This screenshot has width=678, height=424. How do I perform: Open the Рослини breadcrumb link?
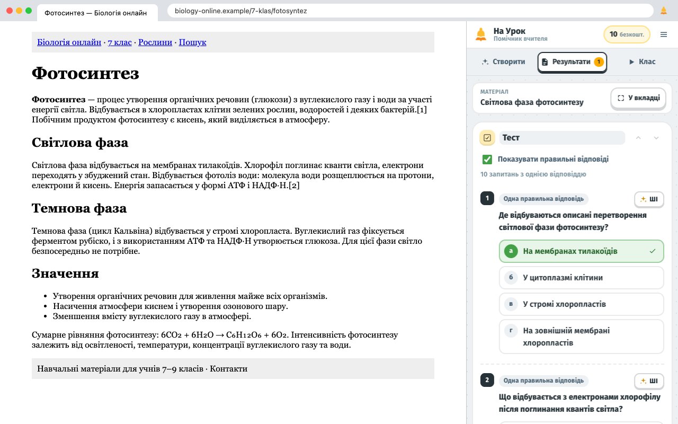tap(155, 42)
